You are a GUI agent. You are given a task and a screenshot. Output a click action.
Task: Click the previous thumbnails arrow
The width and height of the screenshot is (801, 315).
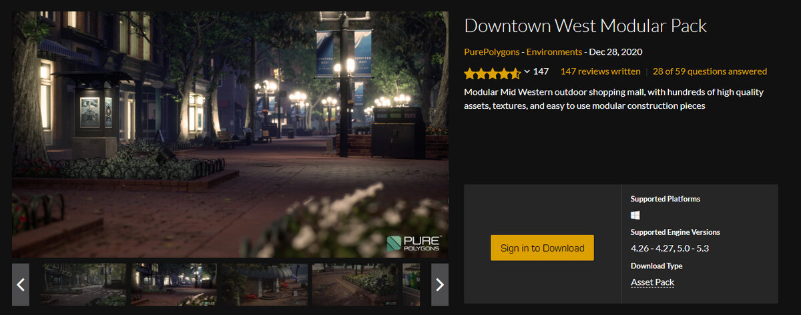tap(21, 285)
